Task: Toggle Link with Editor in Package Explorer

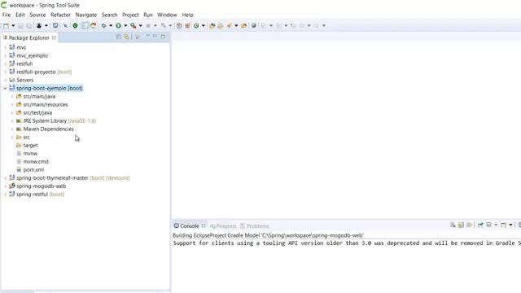Action: pos(127,37)
